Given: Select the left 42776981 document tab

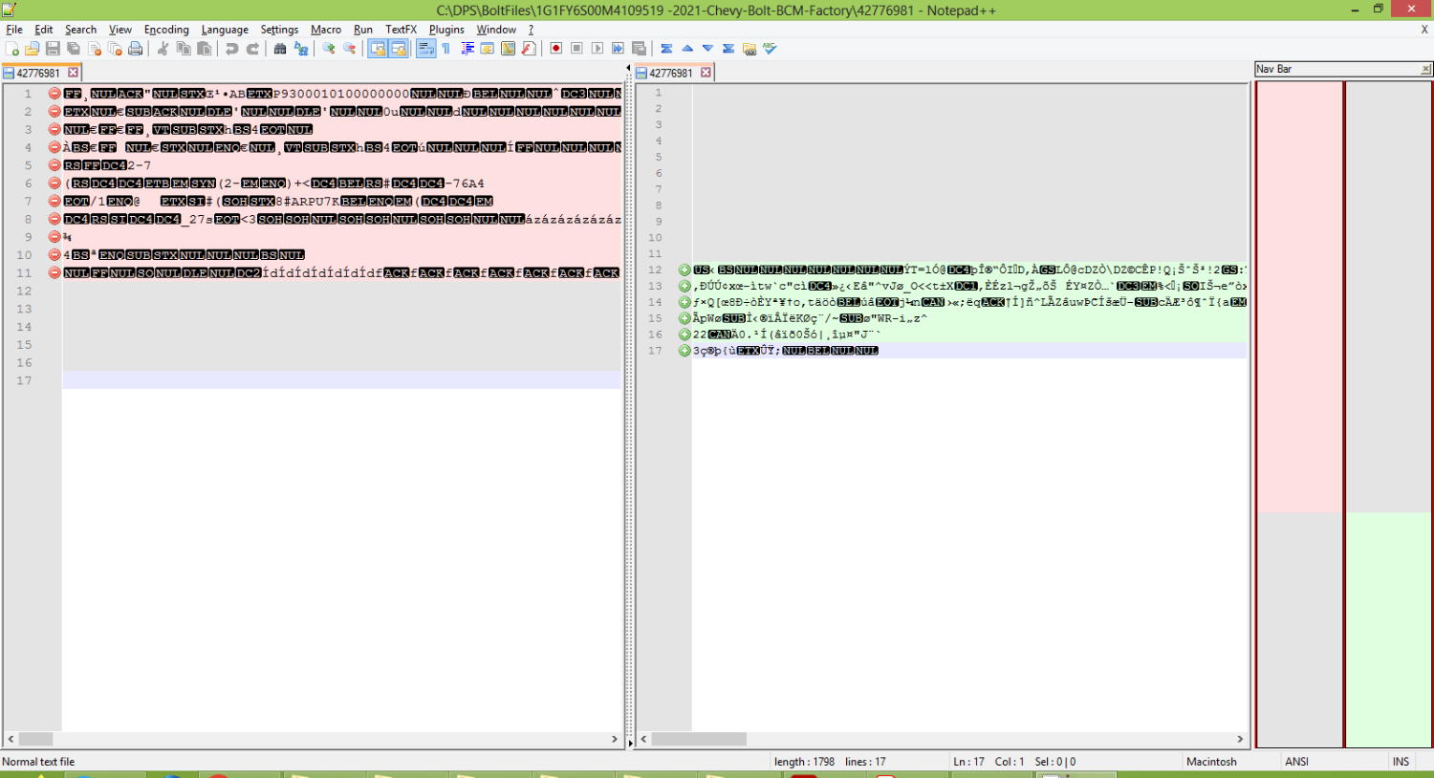Looking at the screenshot, I should click(38, 73).
